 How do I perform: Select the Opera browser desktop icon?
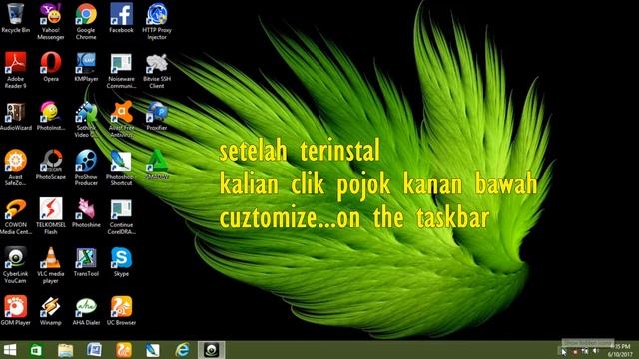pyautogui.click(x=51, y=67)
